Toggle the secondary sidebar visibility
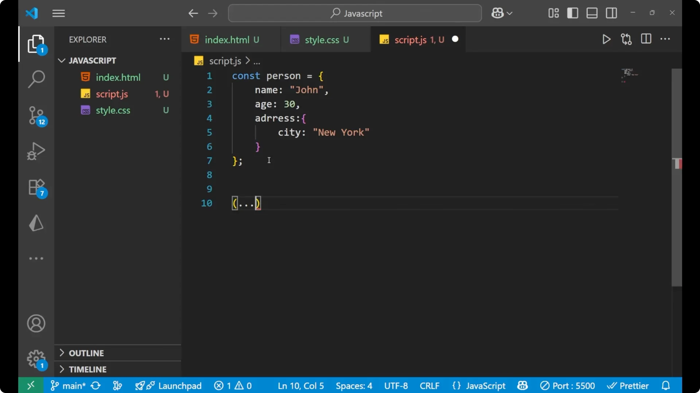 coord(611,13)
